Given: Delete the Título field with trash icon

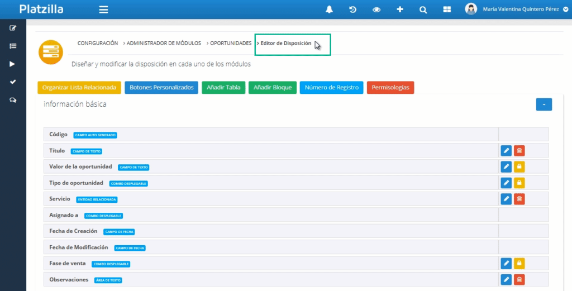Looking at the screenshot, I should coord(519,151).
